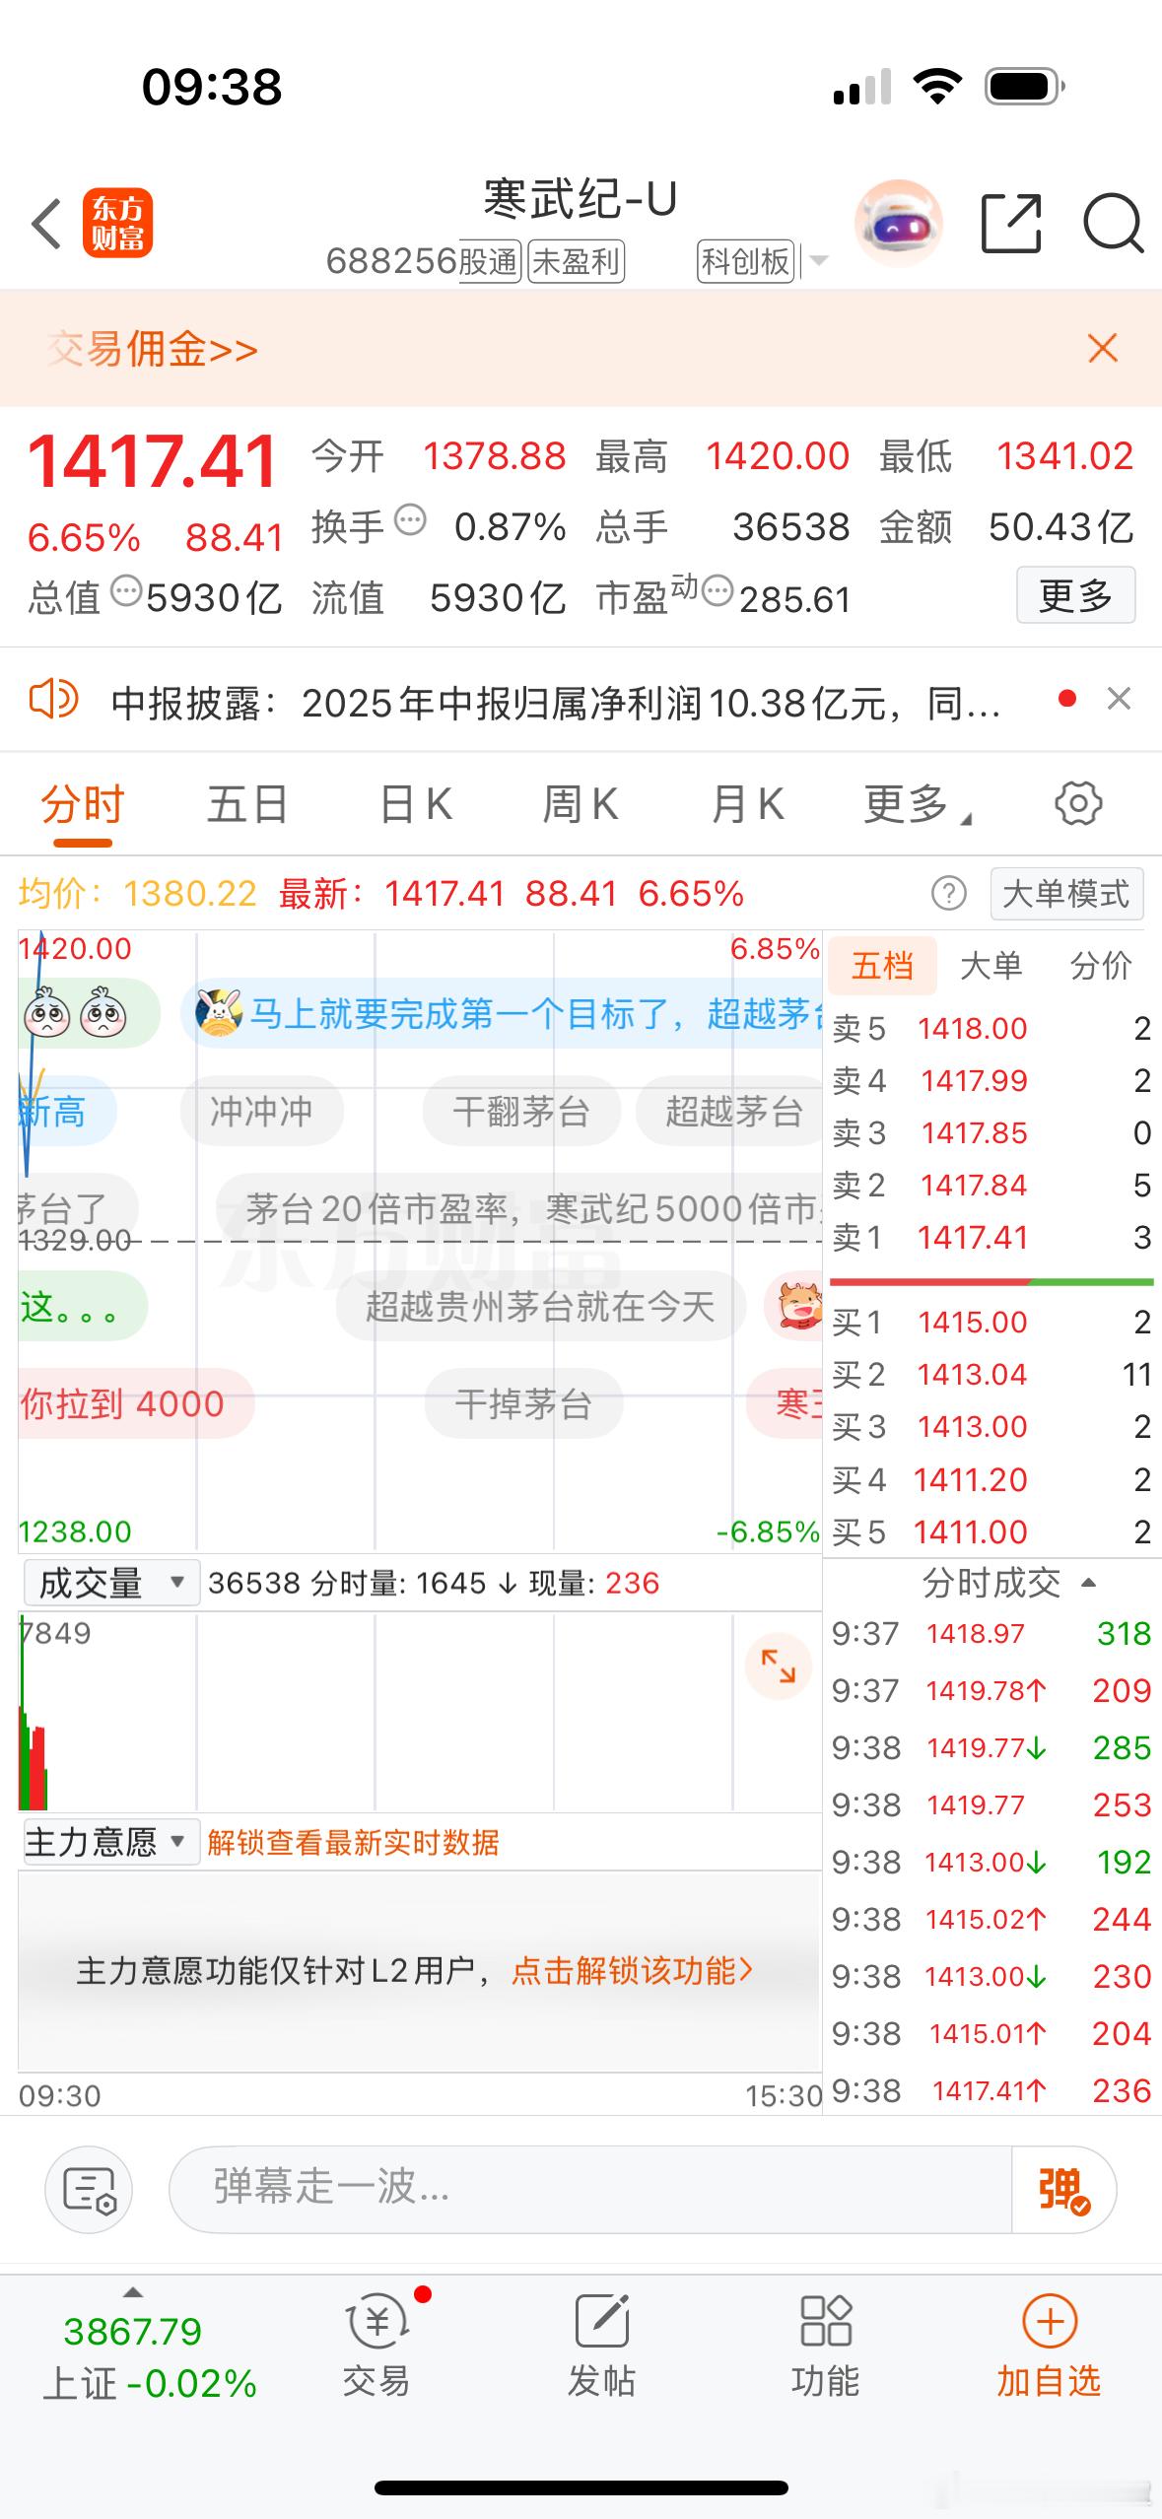This screenshot has height=2519, width=1162.
Task: Tap the buy-sell ratio bar
Action: click(991, 1282)
